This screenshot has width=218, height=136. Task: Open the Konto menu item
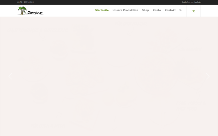coord(157,10)
